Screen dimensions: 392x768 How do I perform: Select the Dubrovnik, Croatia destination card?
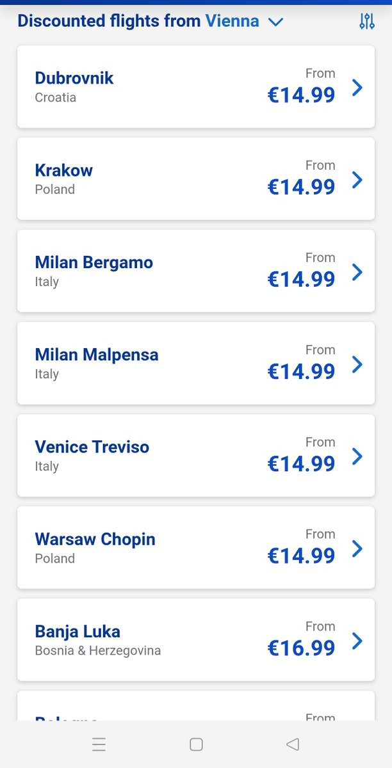196,86
